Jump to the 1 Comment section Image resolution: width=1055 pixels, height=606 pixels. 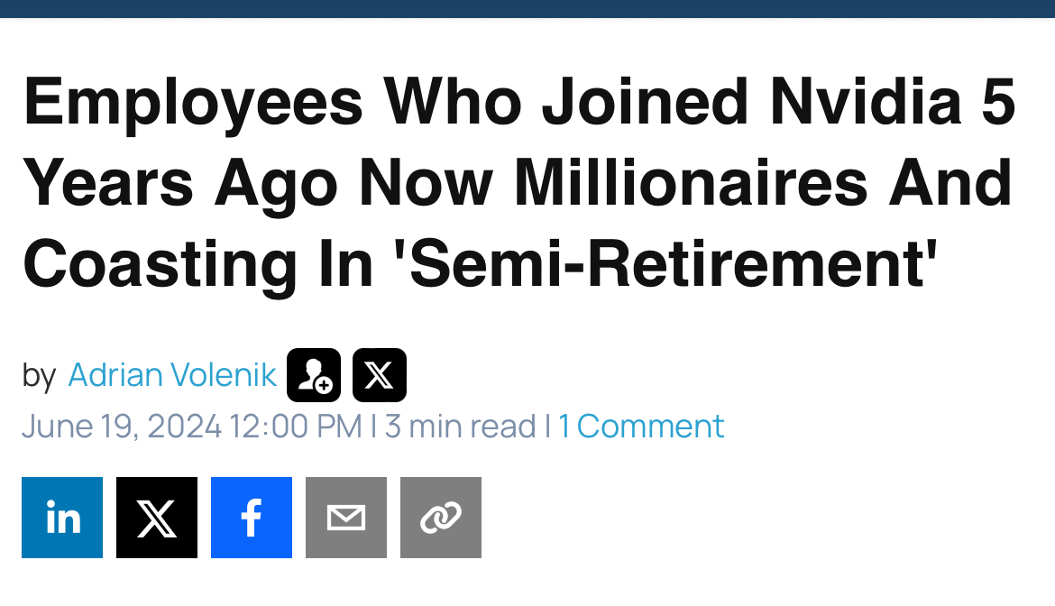[x=641, y=426]
